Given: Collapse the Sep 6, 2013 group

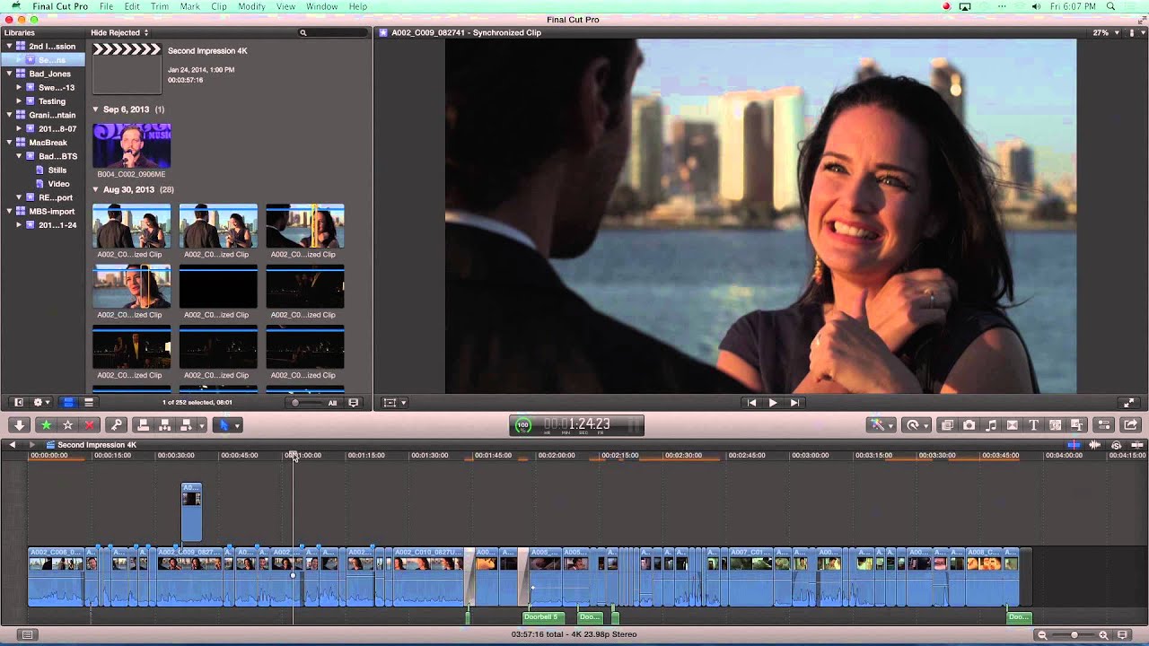Looking at the screenshot, I should coord(96,109).
